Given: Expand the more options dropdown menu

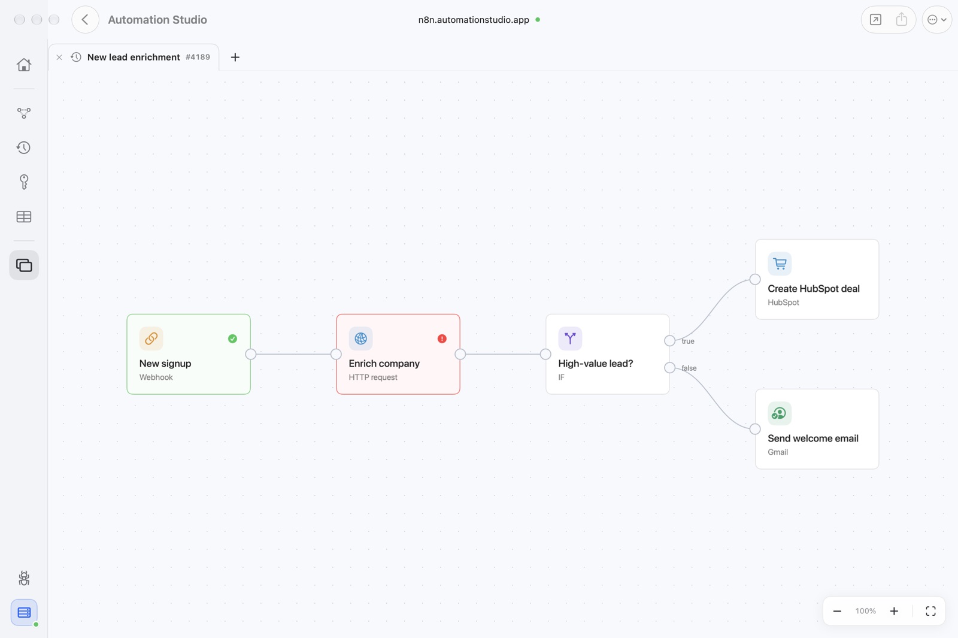Looking at the screenshot, I should [937, 20].
